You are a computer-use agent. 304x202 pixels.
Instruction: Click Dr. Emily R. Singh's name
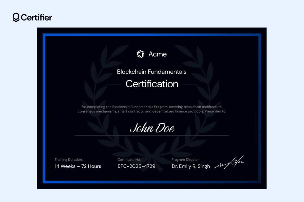(191, 166)
